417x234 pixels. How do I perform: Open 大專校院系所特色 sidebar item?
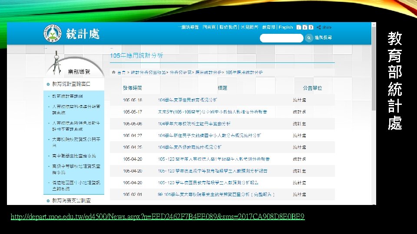coord(76,126)
